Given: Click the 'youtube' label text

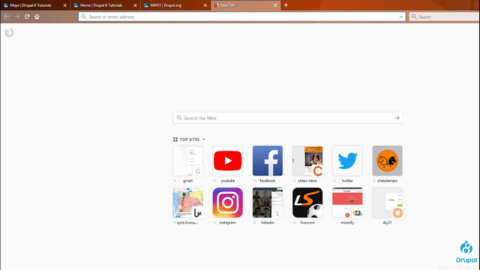Looking at the screenshot, I should tap(228, 181).
